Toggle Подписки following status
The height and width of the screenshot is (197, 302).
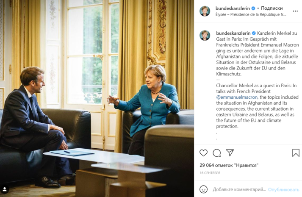click(272, 8)
